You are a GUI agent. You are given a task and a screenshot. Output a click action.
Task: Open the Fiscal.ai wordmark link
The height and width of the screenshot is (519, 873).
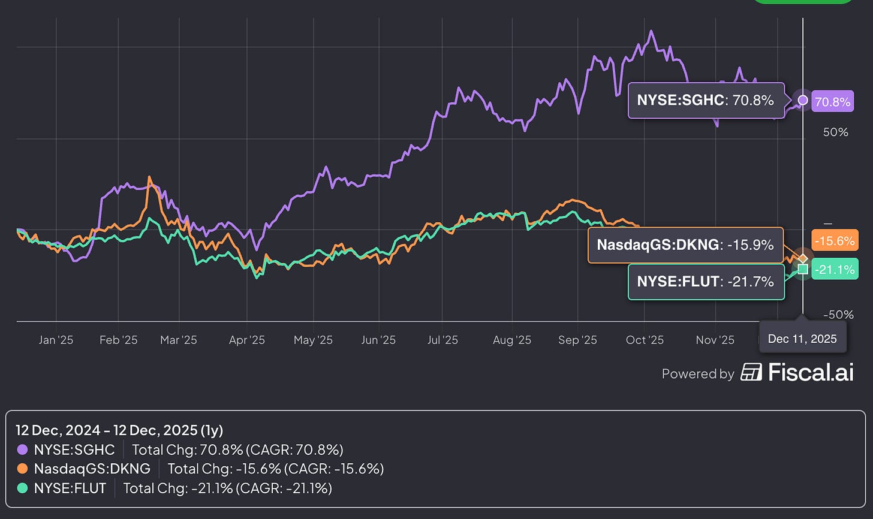click(x=811, y=372)
